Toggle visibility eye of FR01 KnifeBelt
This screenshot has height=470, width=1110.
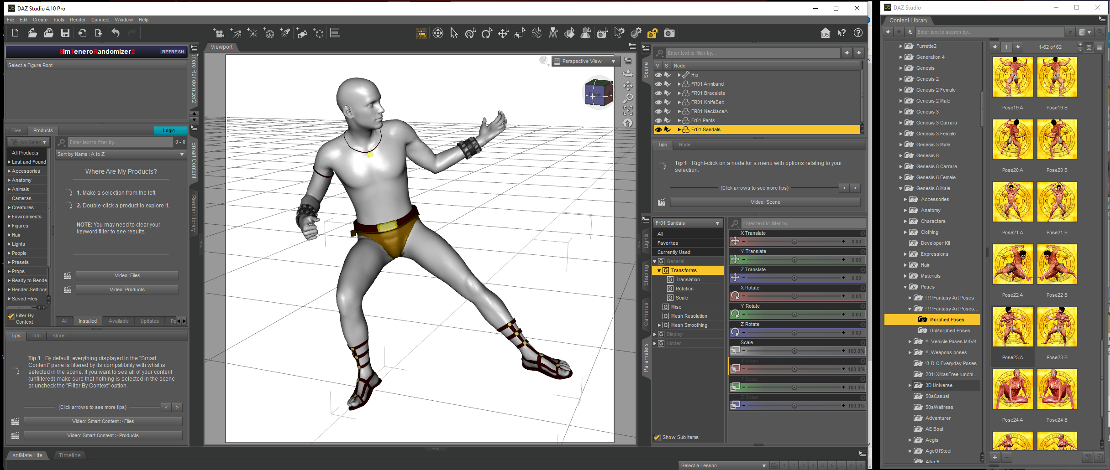[x=658, y=102]
